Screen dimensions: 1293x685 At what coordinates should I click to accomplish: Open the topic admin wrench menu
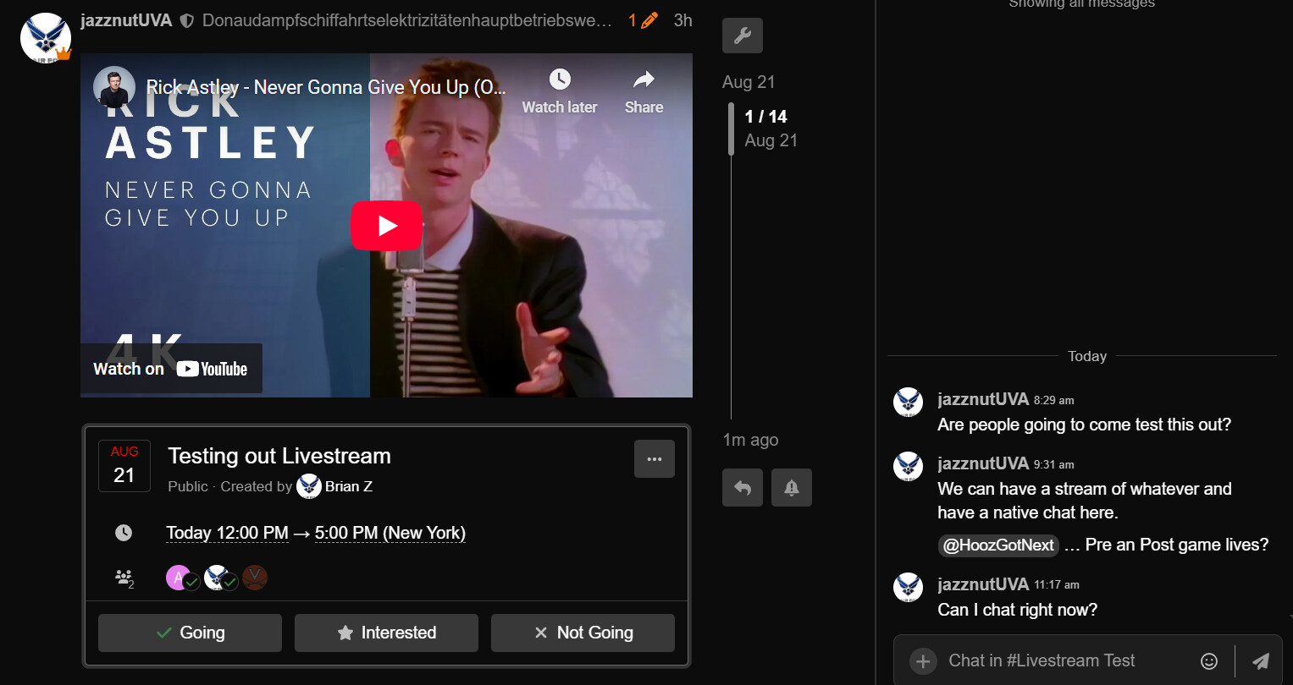[x=742, y=36]
